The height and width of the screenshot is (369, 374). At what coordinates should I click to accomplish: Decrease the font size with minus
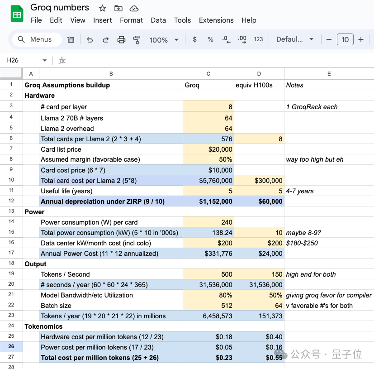pyautogui.click(x=329, y=39)
